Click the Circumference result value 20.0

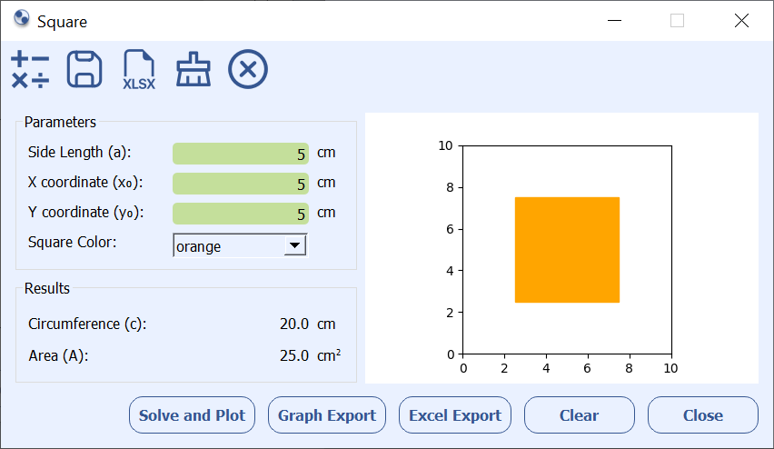coord(293,324)
